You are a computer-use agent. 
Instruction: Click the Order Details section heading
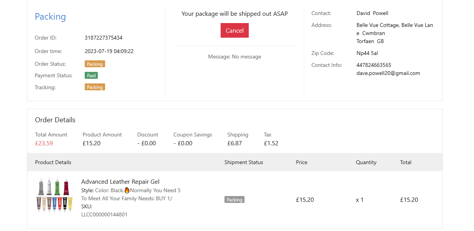[x=55, y=120]
